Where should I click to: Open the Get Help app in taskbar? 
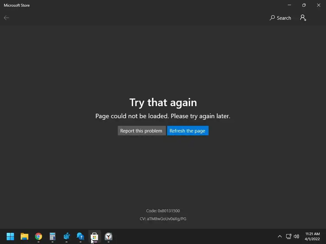tap(81, 236)
